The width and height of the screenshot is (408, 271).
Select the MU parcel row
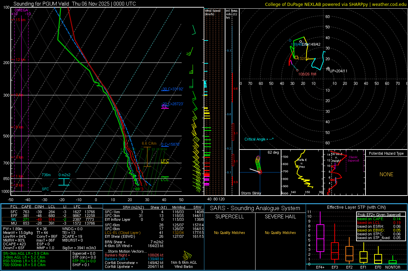point(52,223)
